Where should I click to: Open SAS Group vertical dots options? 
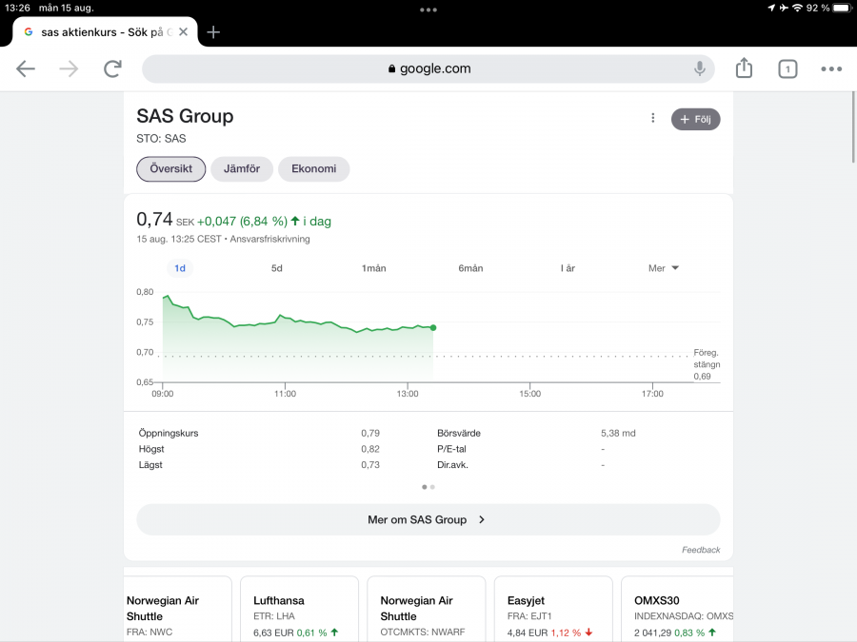coord(653,119)
